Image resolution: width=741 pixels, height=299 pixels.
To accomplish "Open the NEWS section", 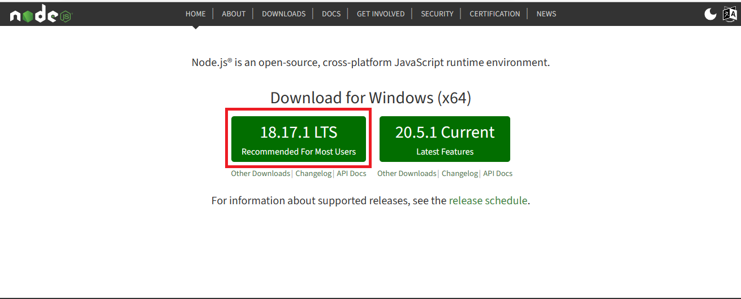I will [546, 14].
